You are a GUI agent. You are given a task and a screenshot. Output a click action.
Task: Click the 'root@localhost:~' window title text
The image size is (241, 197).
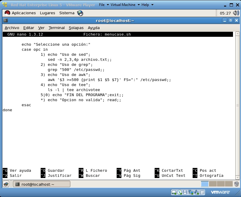tap(115, 20)
